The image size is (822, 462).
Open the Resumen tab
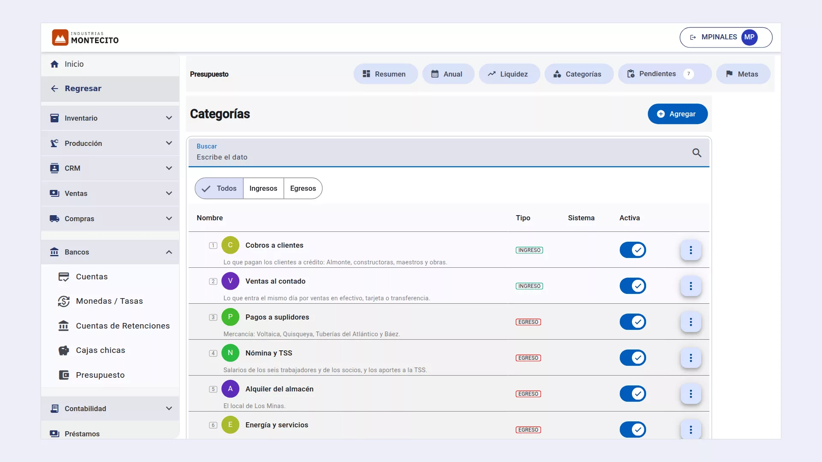pos(385,74)
